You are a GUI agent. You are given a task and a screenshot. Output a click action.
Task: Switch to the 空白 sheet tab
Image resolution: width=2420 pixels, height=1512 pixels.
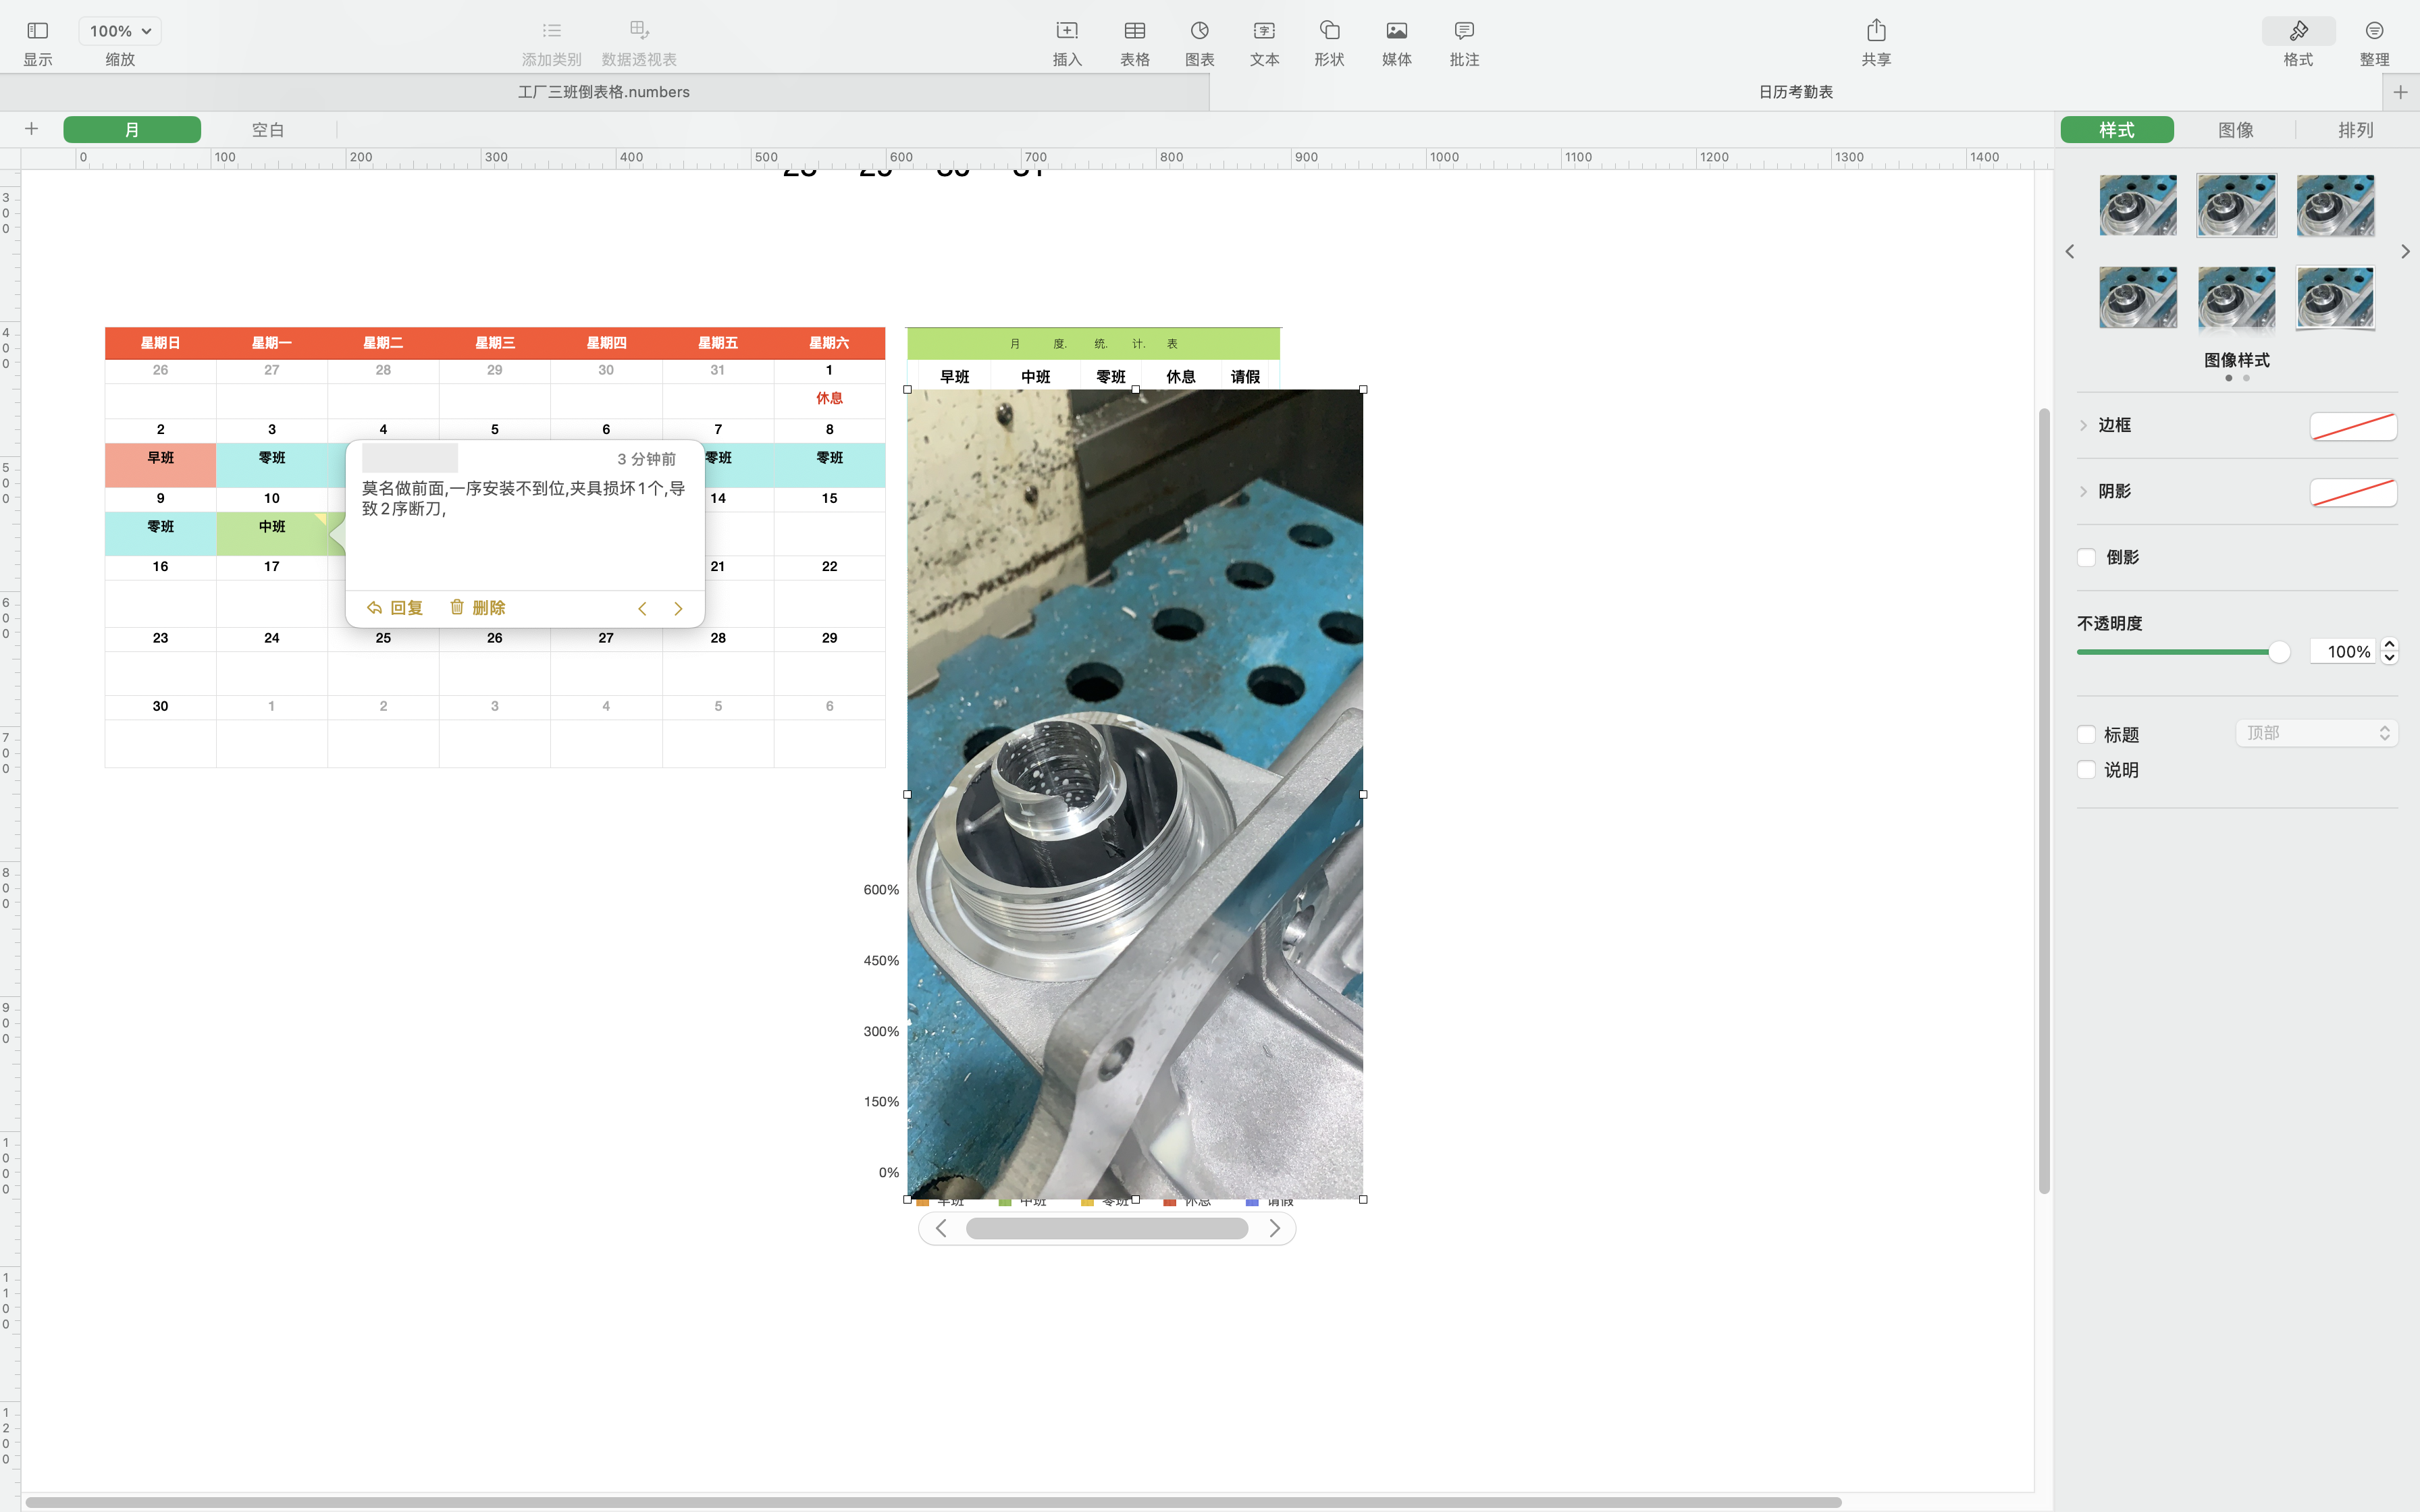pyautogui.click(x=268, y=130)
